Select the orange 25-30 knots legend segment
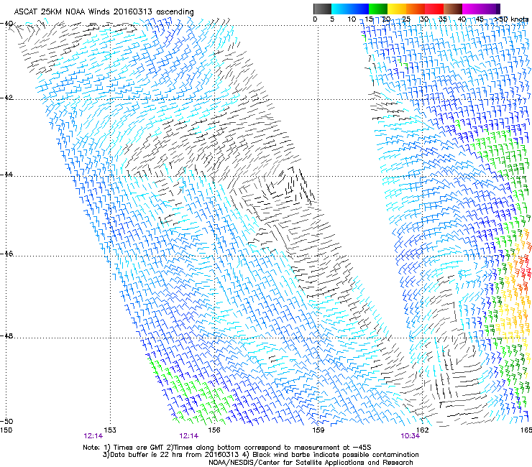The width and height of the screenshot is (532, 467). (416, 9)
